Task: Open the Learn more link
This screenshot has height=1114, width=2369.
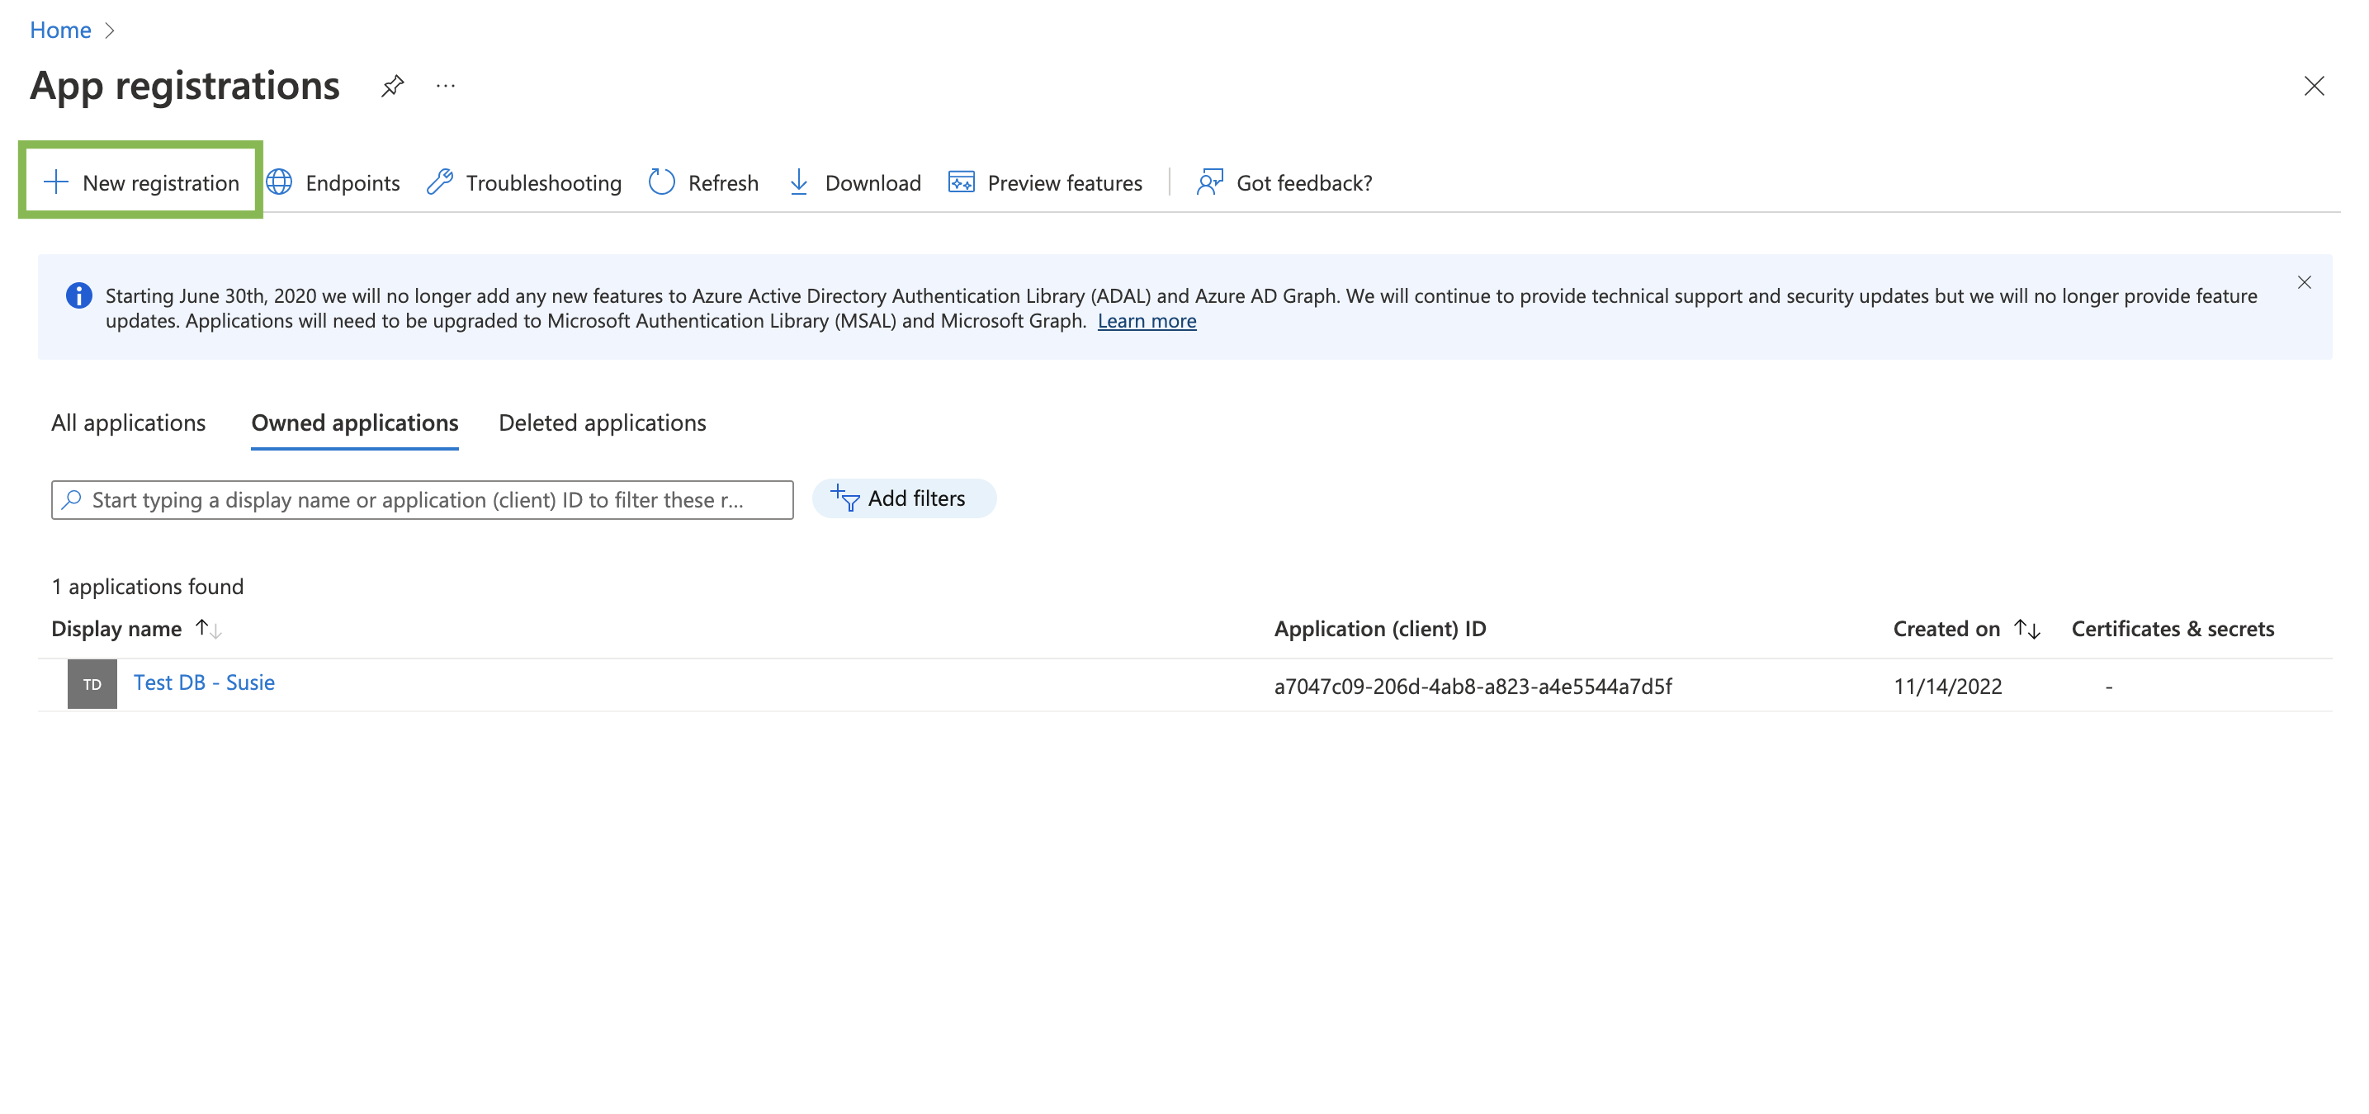Action: (x=1147, y=321)
